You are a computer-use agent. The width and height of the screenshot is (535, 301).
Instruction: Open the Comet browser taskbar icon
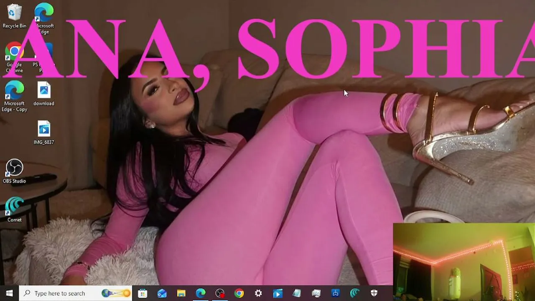coord(355,293)
